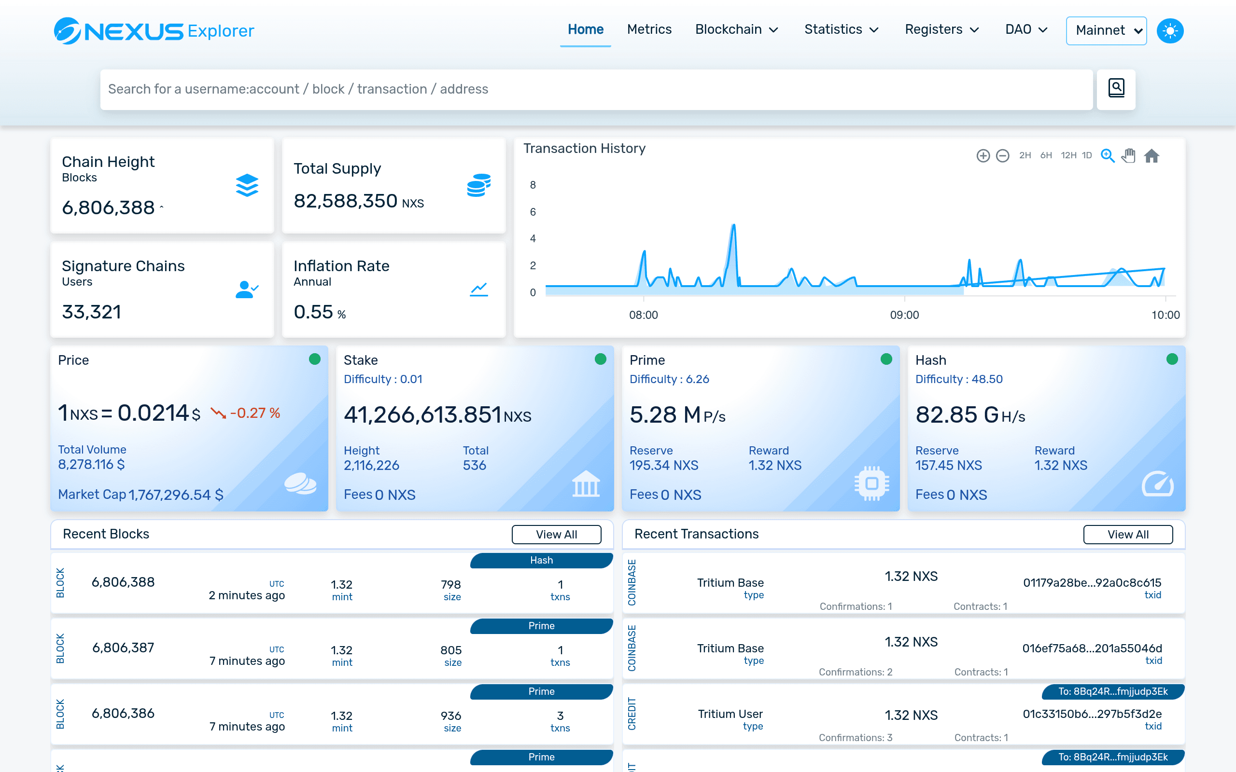Click the Signature Chains count 33,321
Image resolution: width=1236 pixels, height=772 pixels.
coord(91,312)
